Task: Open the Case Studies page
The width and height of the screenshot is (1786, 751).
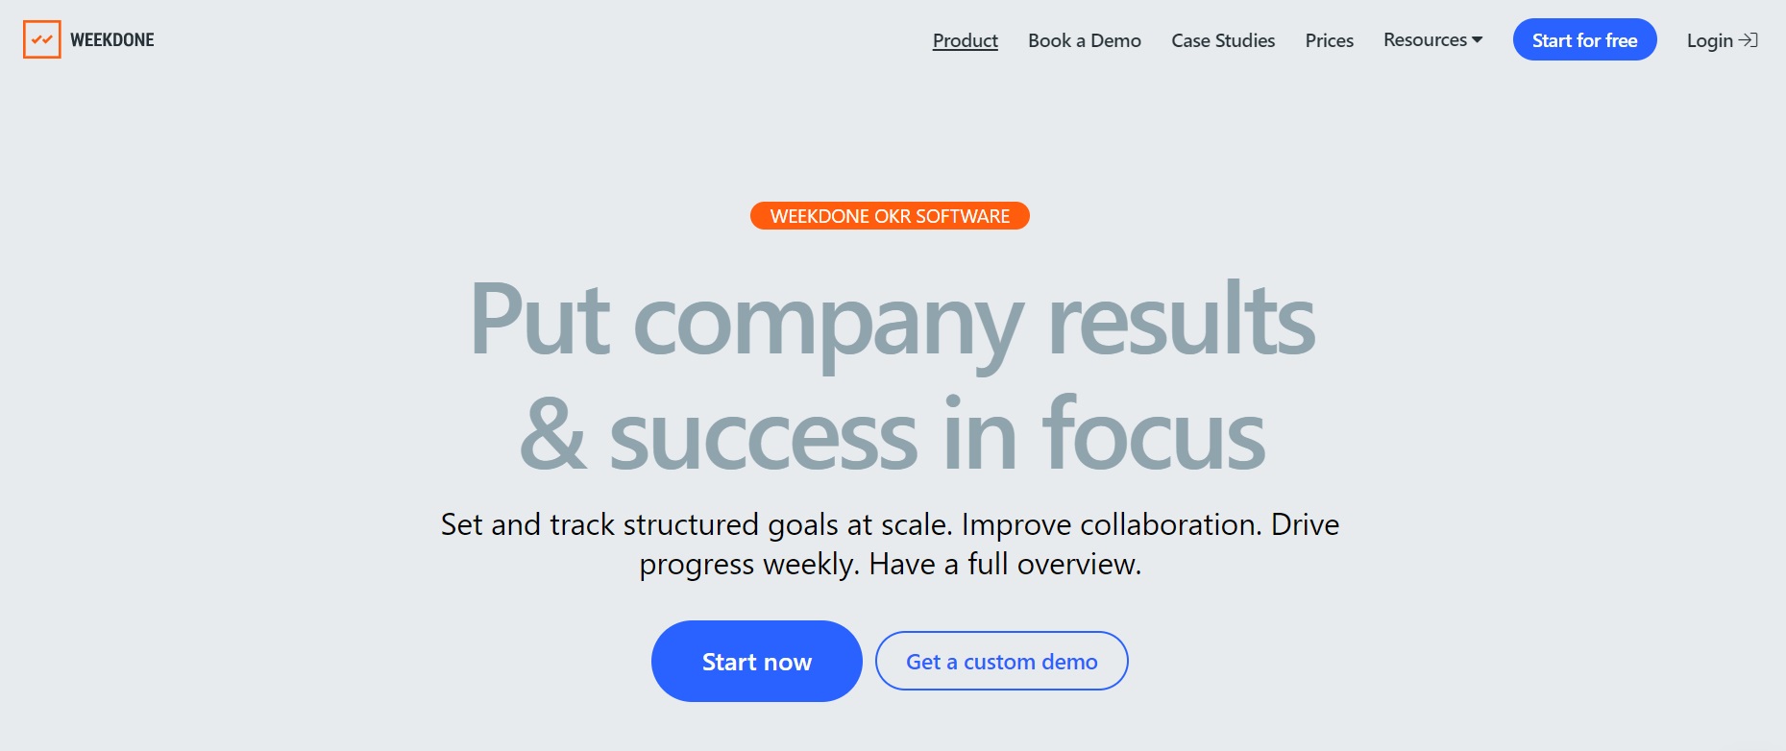Action: click(x=1222, y=40)
